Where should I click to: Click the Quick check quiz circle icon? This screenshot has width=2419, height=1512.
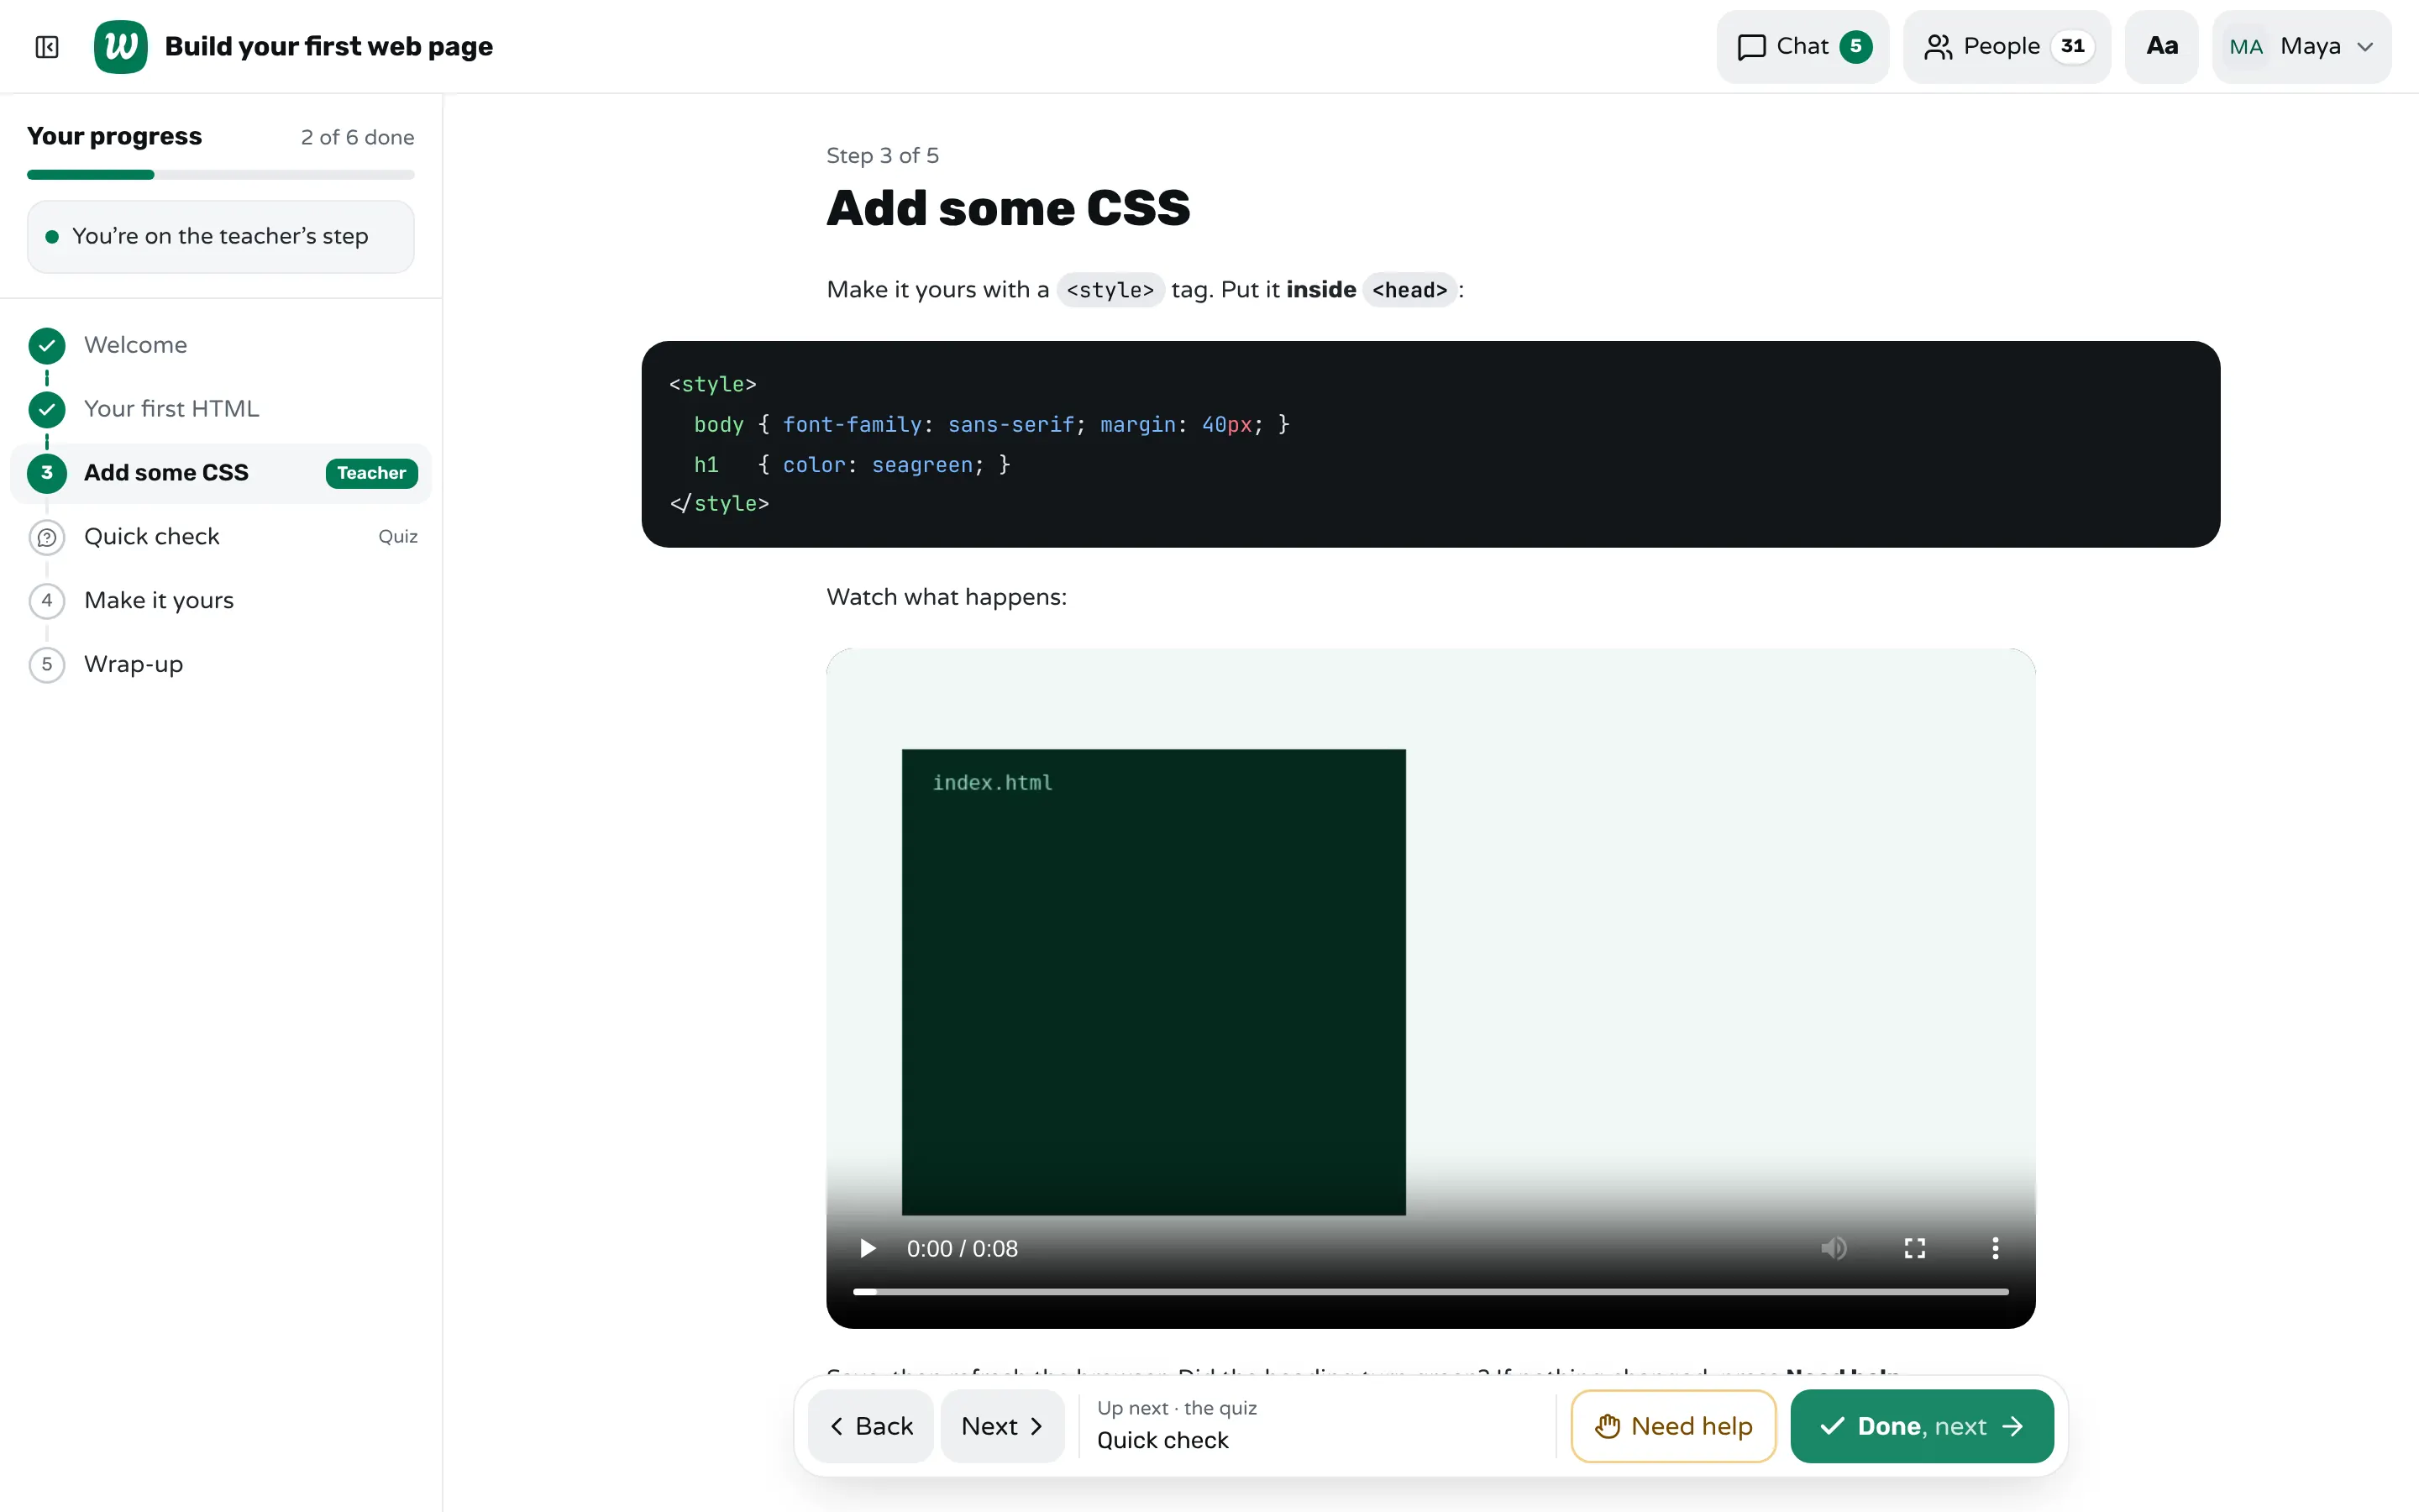tap(47, 538)
